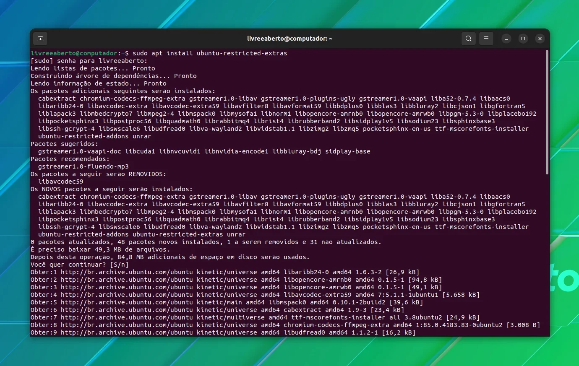The width and height of the screenshot is (579, 366).
Task: Click the 'gstreamer1.0-fluendo-mp3' recommended package
Action: (83, 166)
